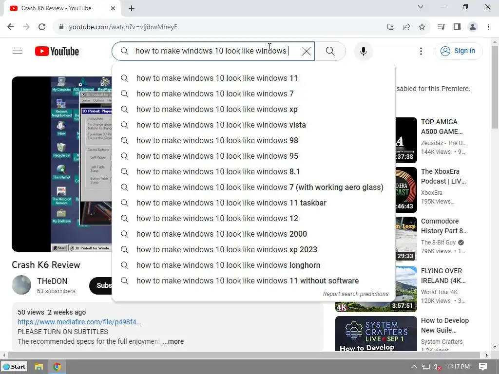
Task: View site info lock icon
Action: [x=61, y=27]
